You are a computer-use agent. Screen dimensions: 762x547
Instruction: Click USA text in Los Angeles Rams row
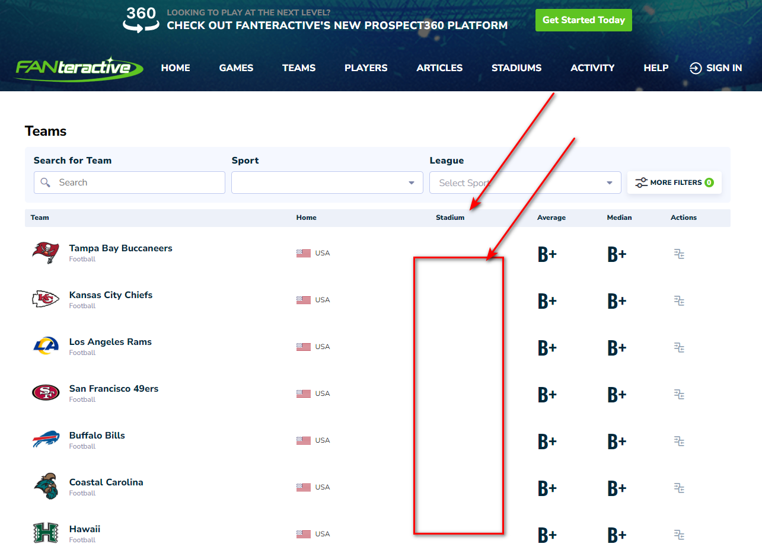[x=323, y=347]
